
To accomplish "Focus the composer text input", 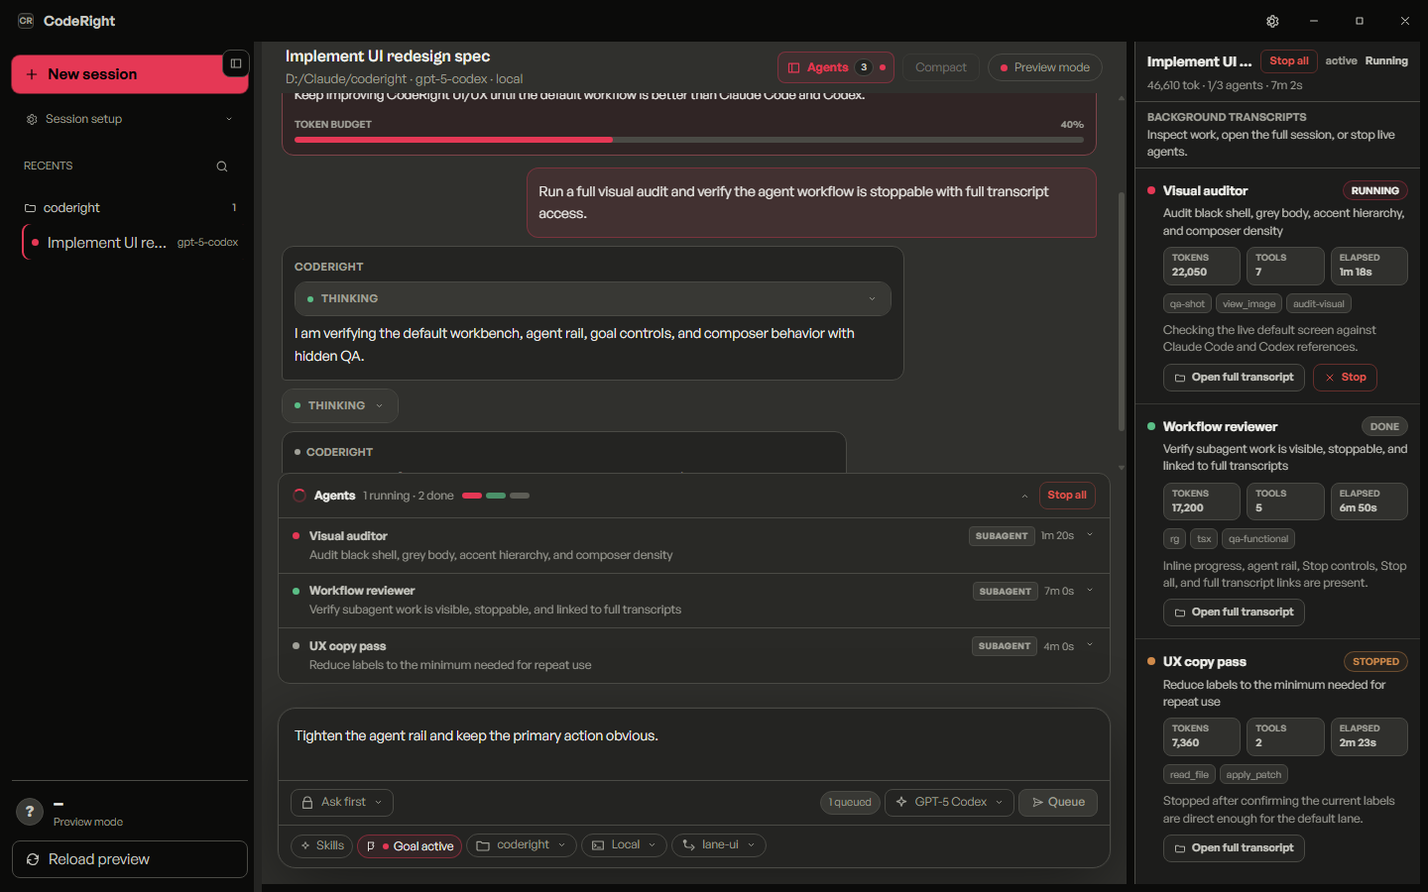I will pos(693,743).
